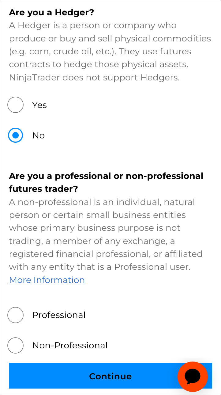Pick the Non-Professional trader radio button

16,345
